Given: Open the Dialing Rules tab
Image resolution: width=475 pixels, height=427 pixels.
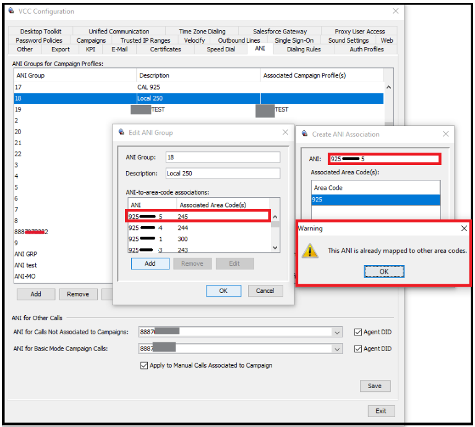Looking at the screenshot, I should coord(304,49).
